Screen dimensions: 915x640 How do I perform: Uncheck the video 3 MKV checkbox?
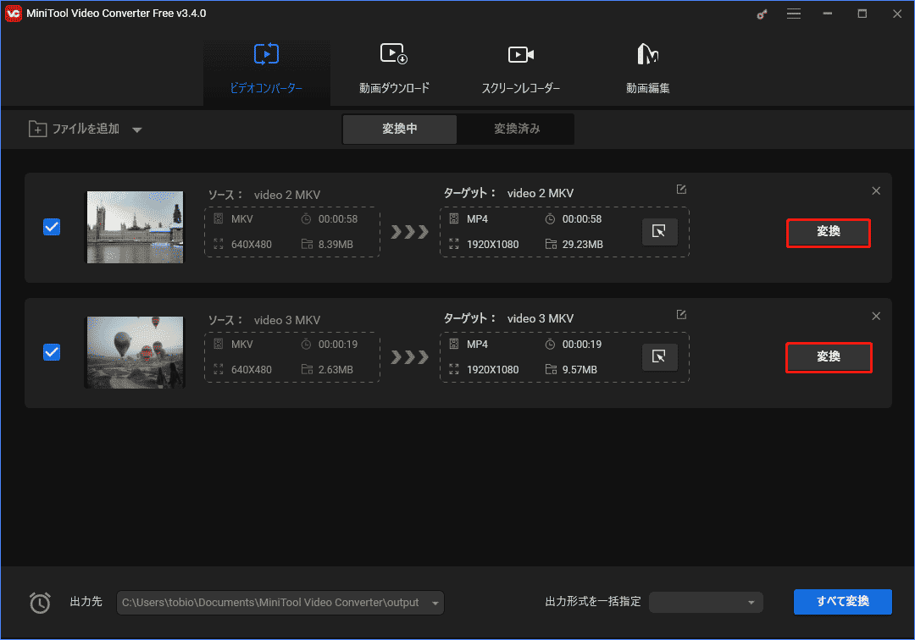(x=52, y=352)
